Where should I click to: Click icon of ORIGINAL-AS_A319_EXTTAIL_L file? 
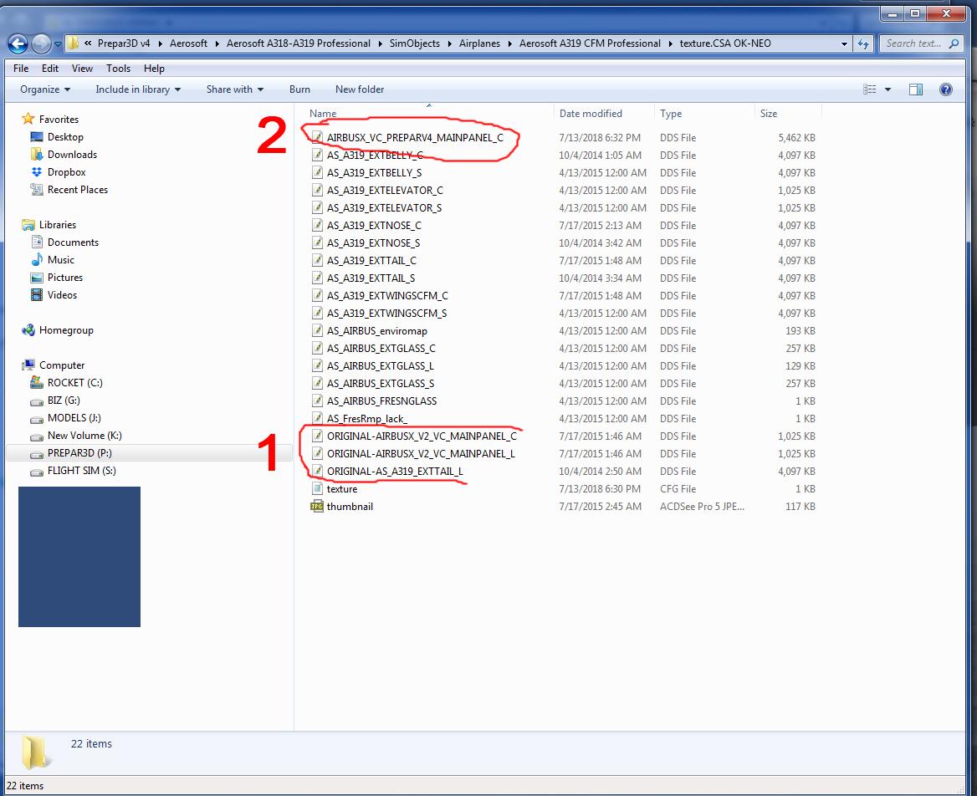point(316,471)
